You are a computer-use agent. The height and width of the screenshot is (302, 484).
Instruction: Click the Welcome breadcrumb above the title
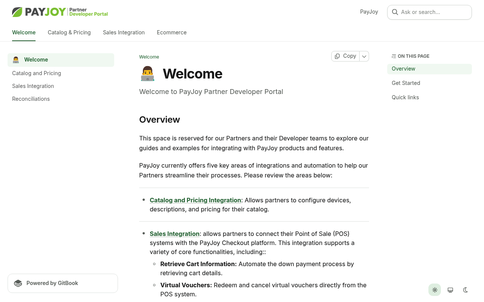(149, 57)
